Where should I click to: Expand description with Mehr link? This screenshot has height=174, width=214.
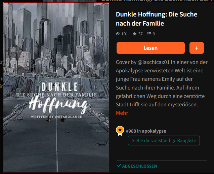point(122,113)
